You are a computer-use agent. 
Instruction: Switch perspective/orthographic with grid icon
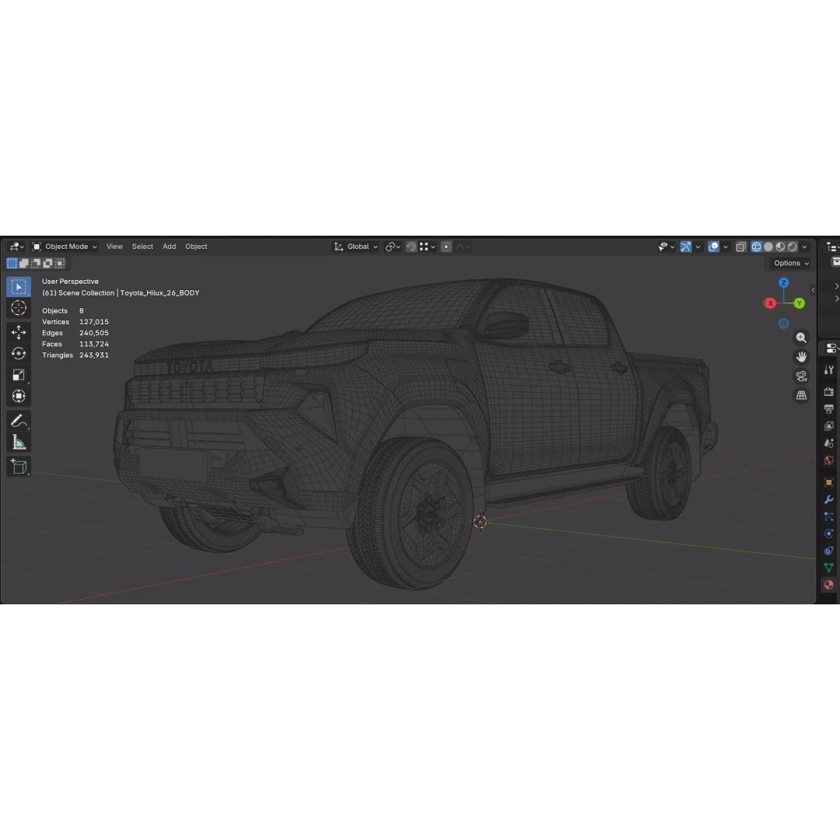click(x=801, y=395)
